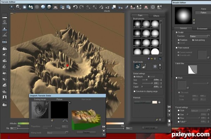The width and height of the screenshot is (211, 139).
Task: Select the 3D Sculpt brush preset
Action: pos(137,24)
